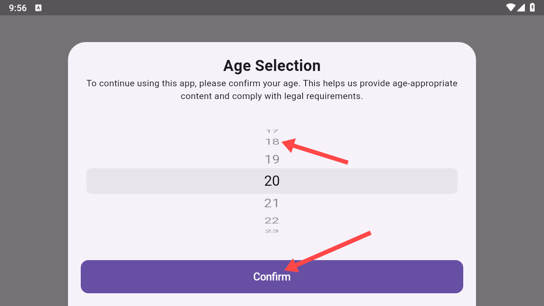Tap the highlighted age 20 value
Image resolution: width=544 pixels, height=306 pixels.
click(272, 181)
